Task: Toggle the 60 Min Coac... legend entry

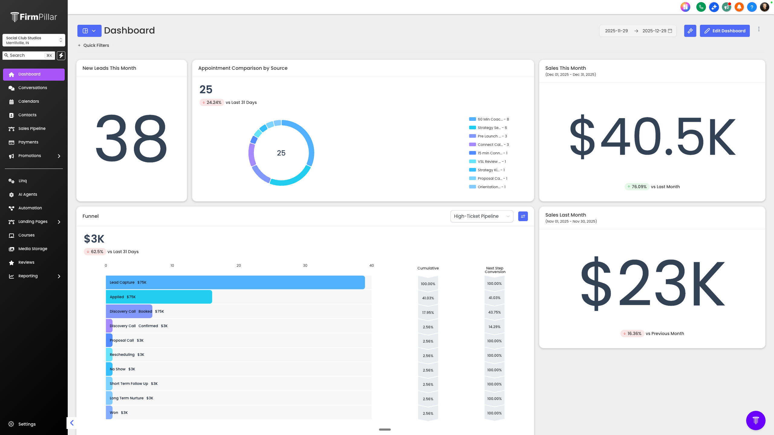Action: tap(489, 119)
